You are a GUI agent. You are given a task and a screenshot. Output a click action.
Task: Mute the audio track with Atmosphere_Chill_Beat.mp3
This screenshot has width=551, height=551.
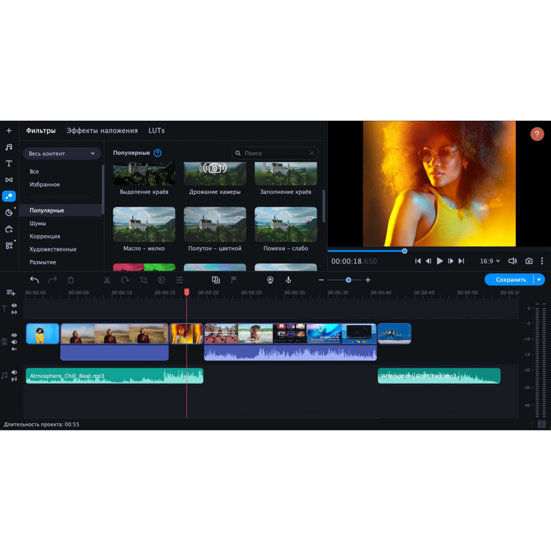coord(14,372)
